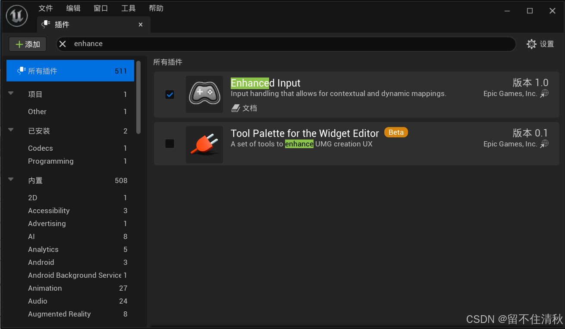This screenshot has width=565, height=329.
Task: Click the Beta badge on Tool Palette
Action: point(396,132)
